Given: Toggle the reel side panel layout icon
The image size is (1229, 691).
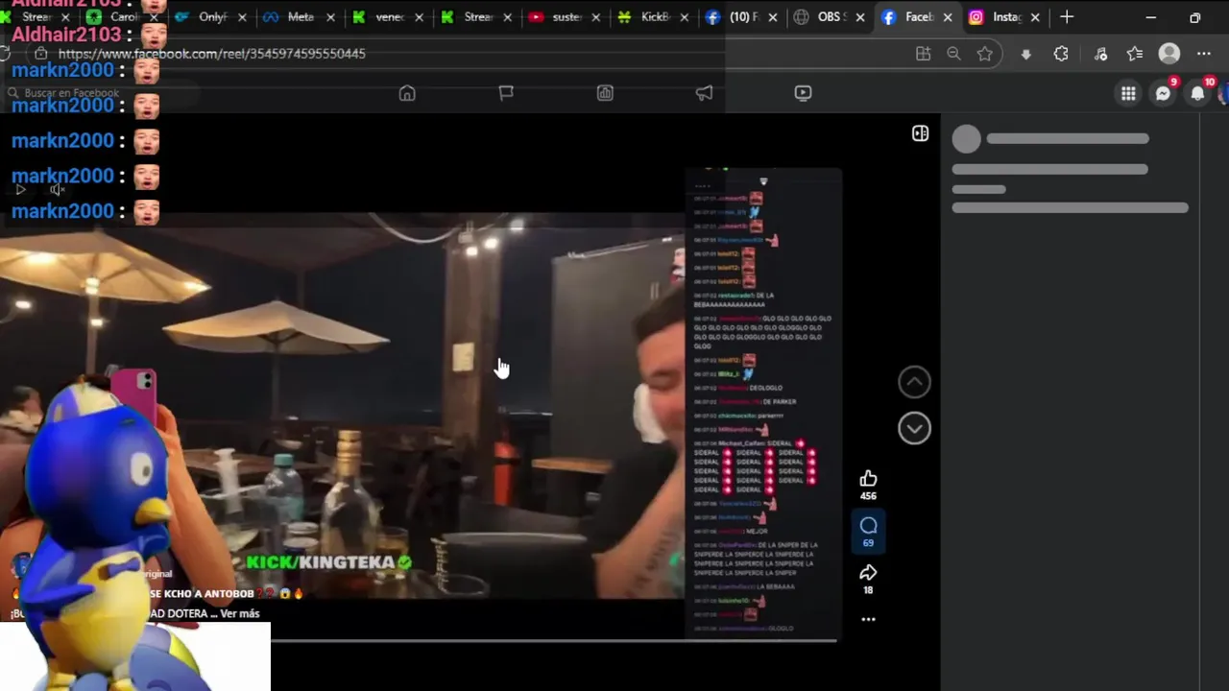Looking at the screenshot, I should coord(920,133).
